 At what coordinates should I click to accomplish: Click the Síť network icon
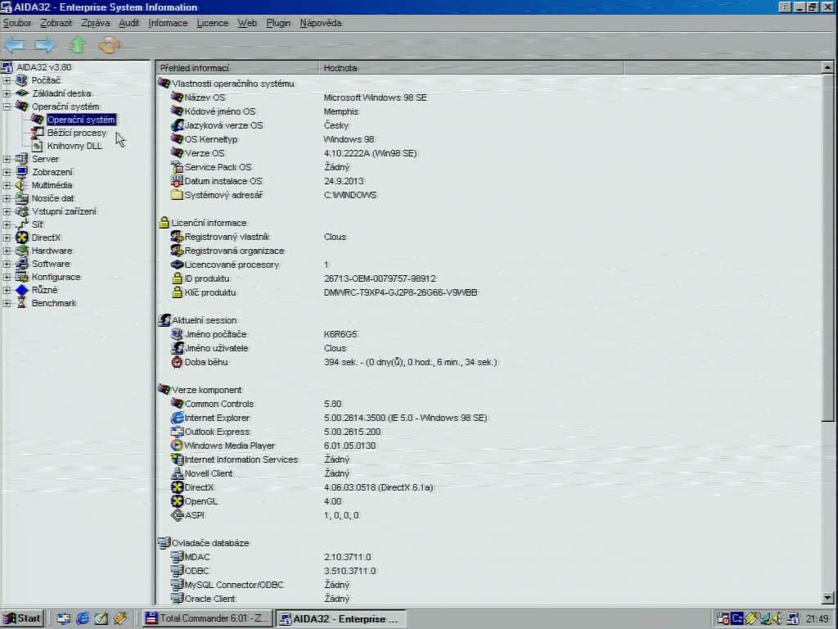(21, 224)
